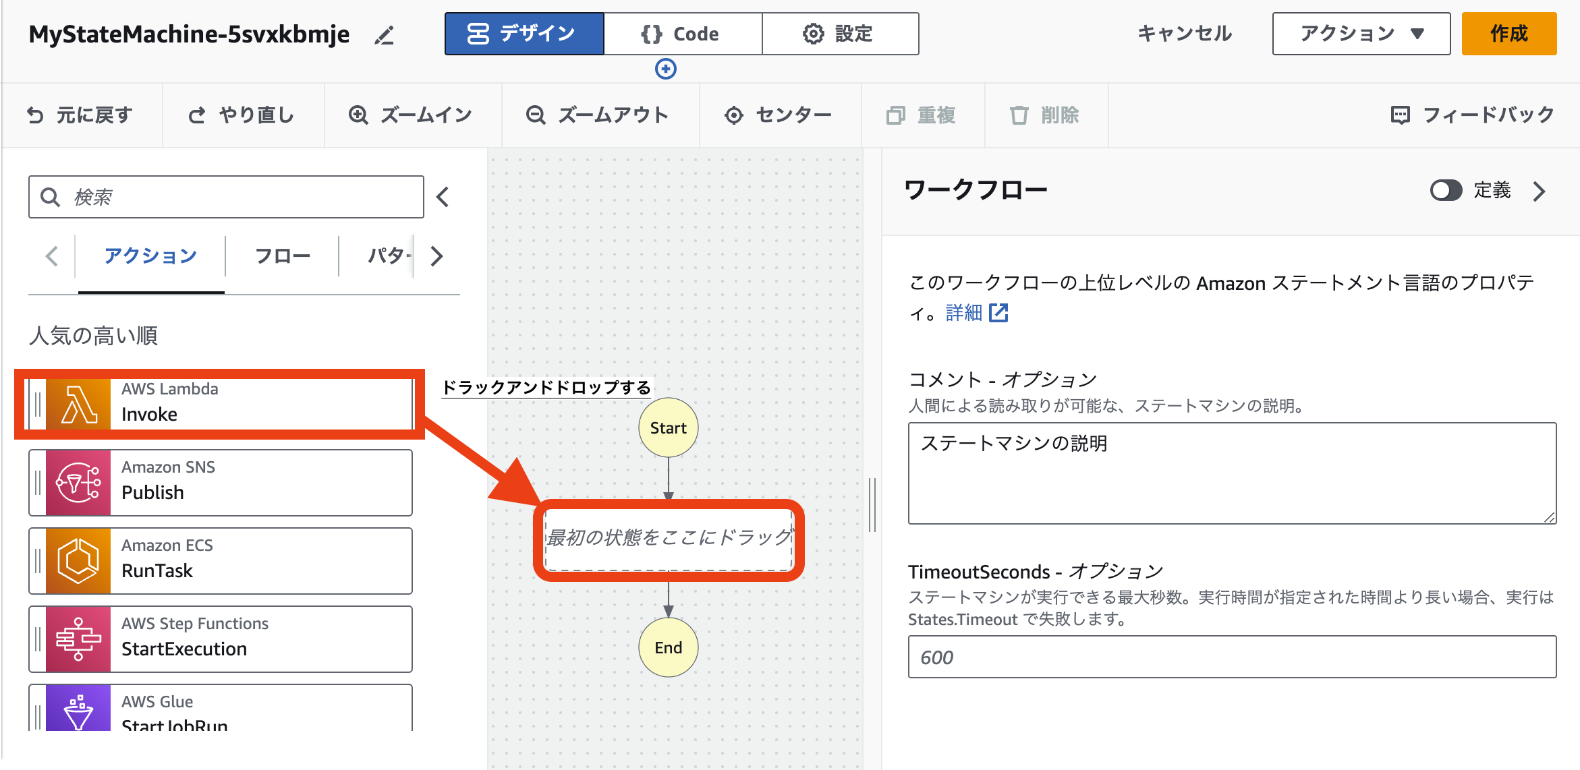
Task: Open the フロー tab
Action: click(281, 256)
